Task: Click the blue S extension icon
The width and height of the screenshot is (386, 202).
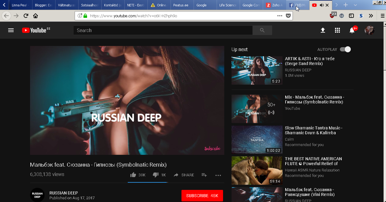Action: tap(361, 16)
